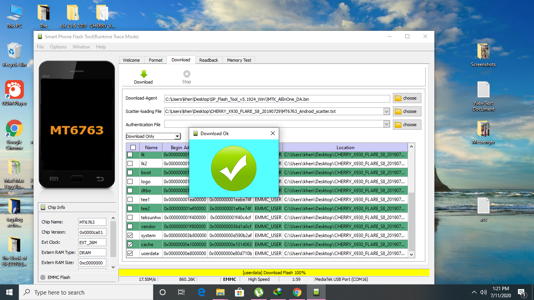Screen dimensions: 534x300
Task: Check the lk2 partition checkbox
Action: (x=130, y=163)
